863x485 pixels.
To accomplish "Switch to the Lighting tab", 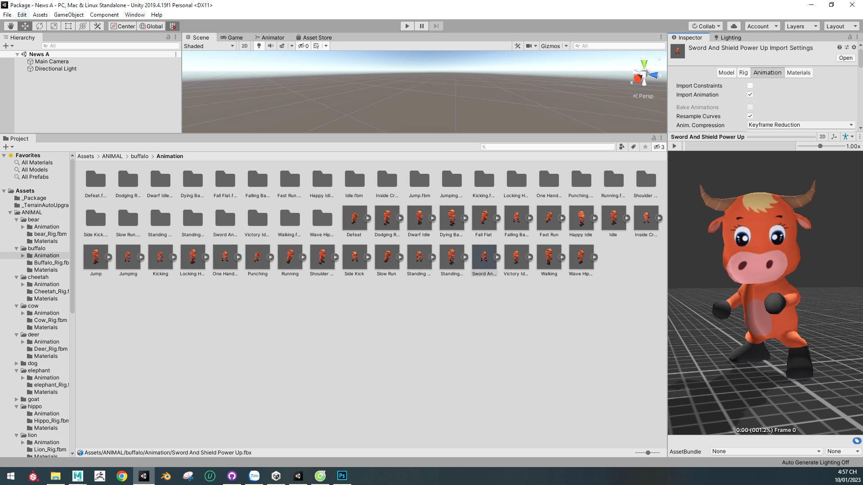I will point(727,37).
